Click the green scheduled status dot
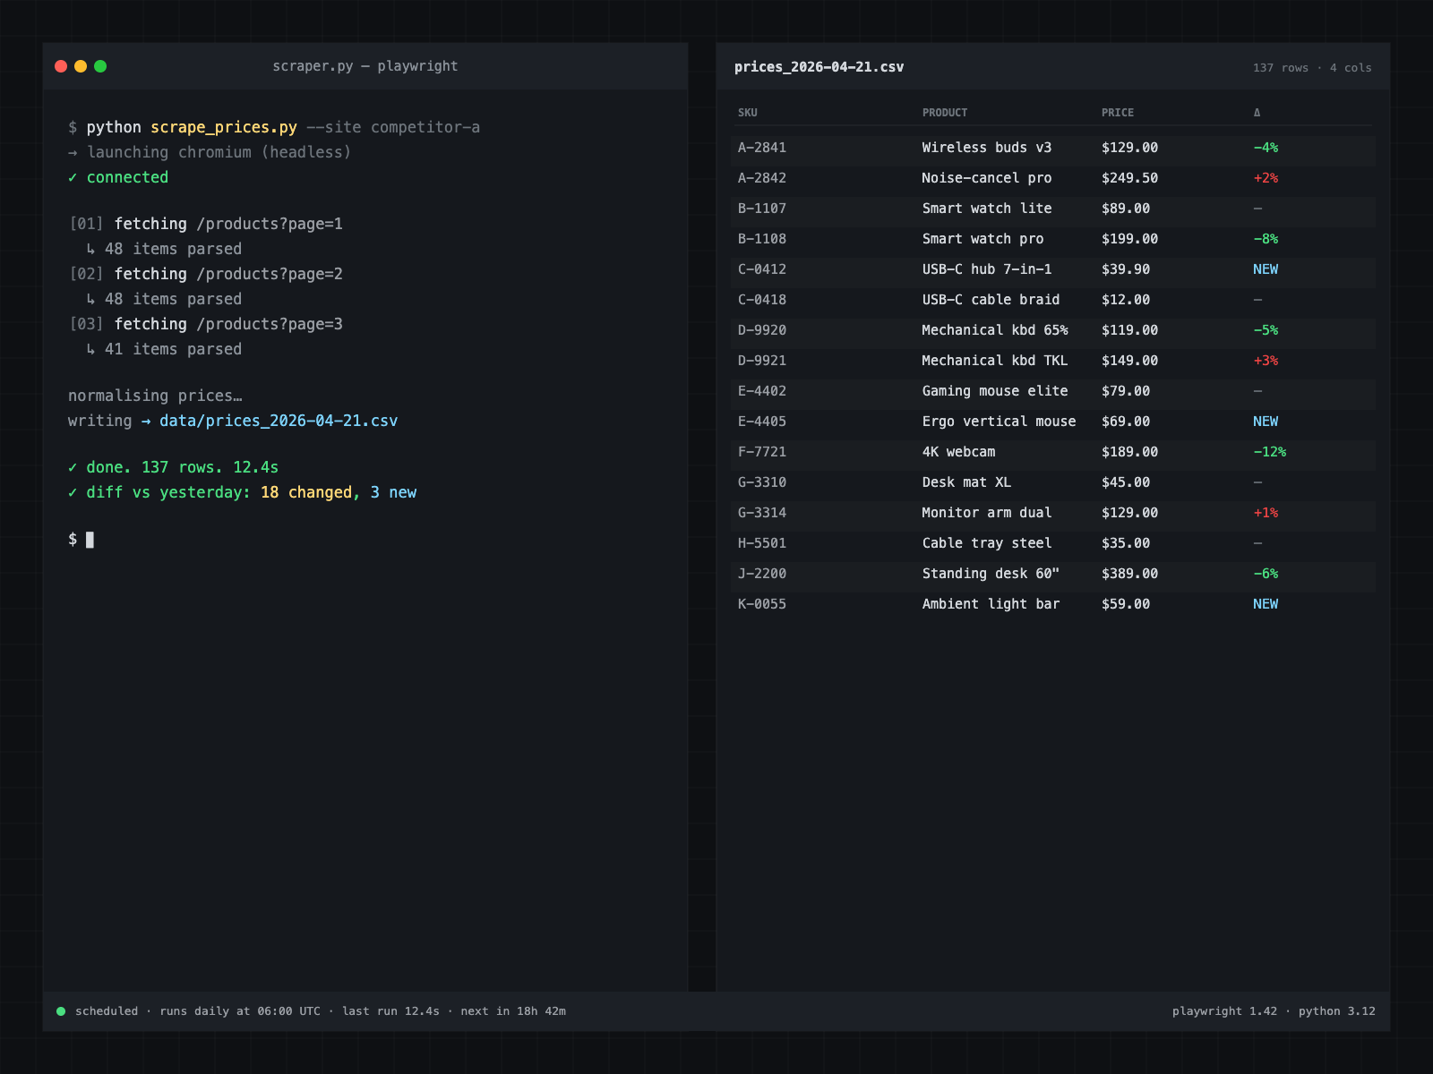This screenshot has width=1433, height=1074. point(59,1010)
